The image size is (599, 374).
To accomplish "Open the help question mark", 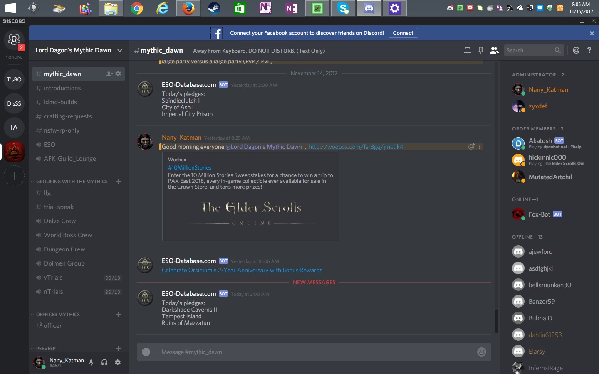I will point(589,50).
